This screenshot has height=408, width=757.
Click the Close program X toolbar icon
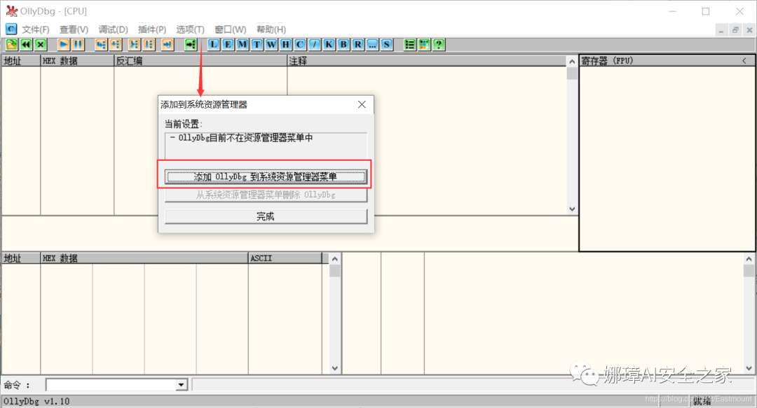(x=41, y=45)
